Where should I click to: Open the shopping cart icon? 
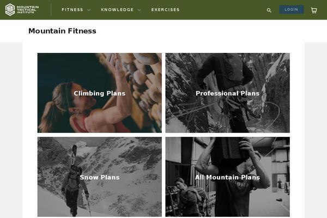tap(314, 10)
